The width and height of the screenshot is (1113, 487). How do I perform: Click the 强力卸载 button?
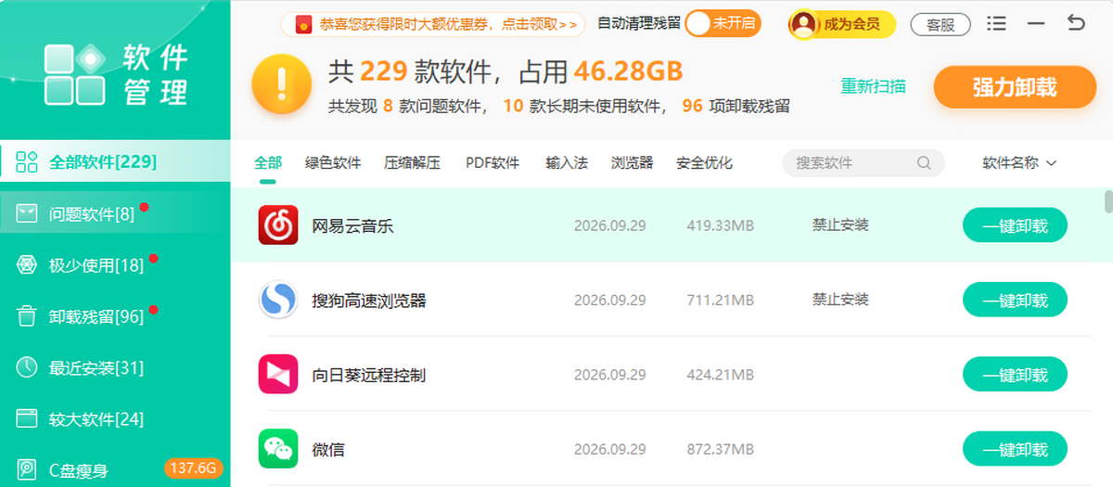(1015, 87)
